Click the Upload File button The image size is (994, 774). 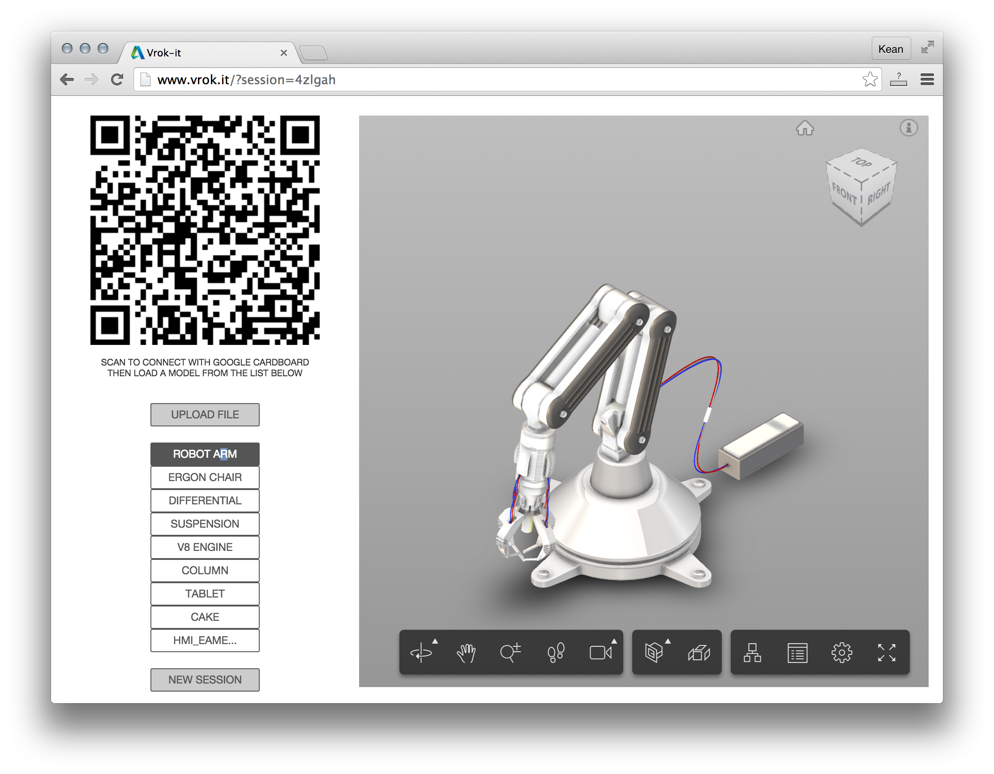205,414
